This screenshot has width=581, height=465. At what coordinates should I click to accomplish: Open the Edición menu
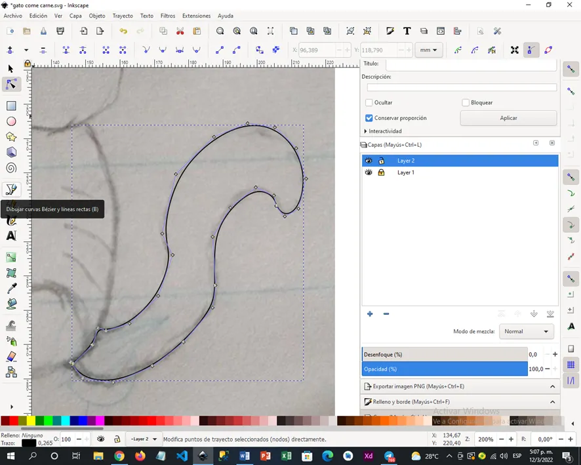[x=38, y=16]
